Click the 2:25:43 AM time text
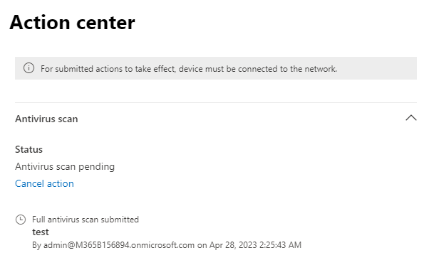 [280, 245]
